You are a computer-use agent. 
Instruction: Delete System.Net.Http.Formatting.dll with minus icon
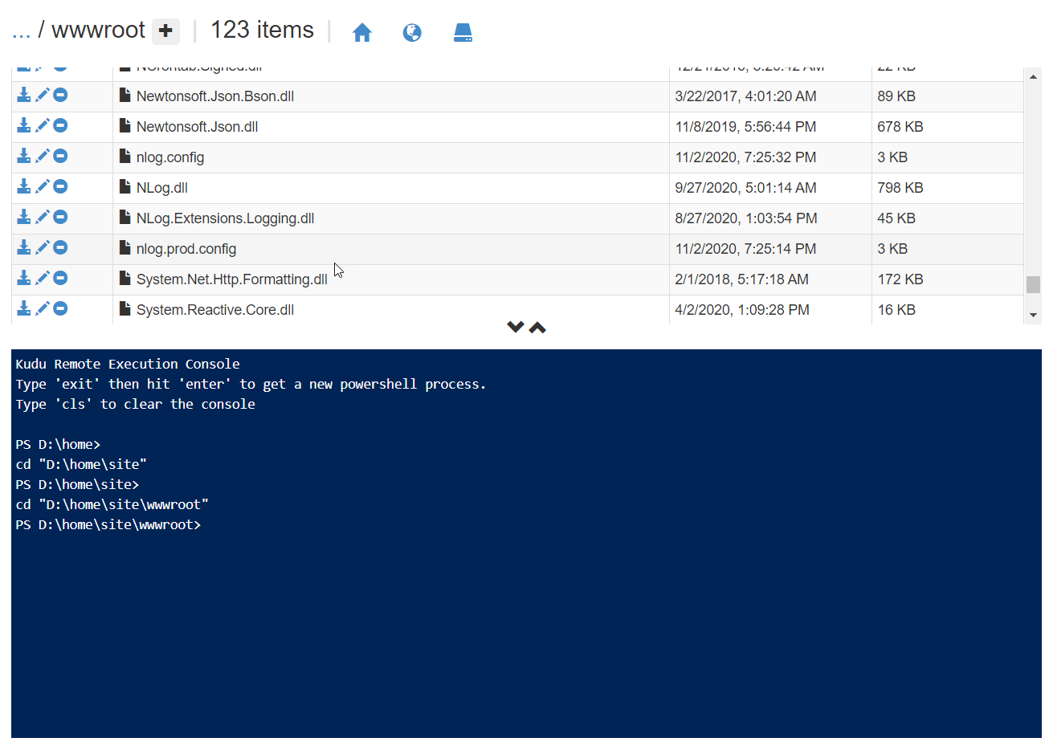coord(60,278)
